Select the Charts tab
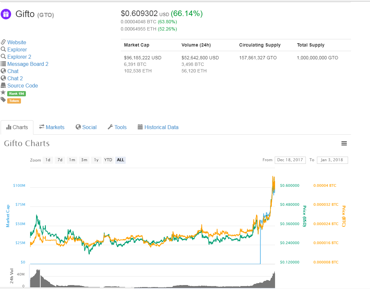The image size is (370, 289). pyautogui.click(x=17, y=127)
